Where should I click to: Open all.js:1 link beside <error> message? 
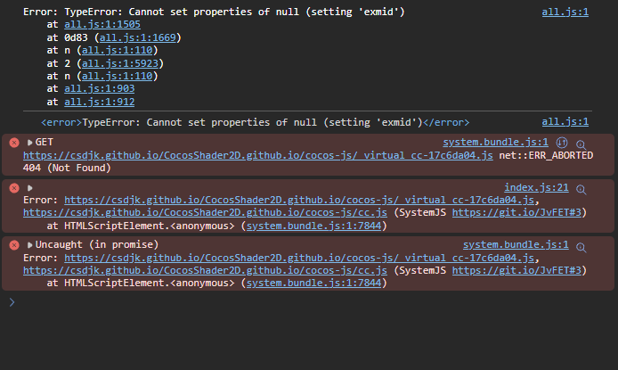click(x=565, y=122)
